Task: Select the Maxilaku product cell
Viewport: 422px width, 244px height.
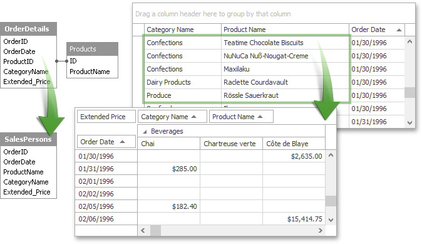Action: tap(285, 69)
